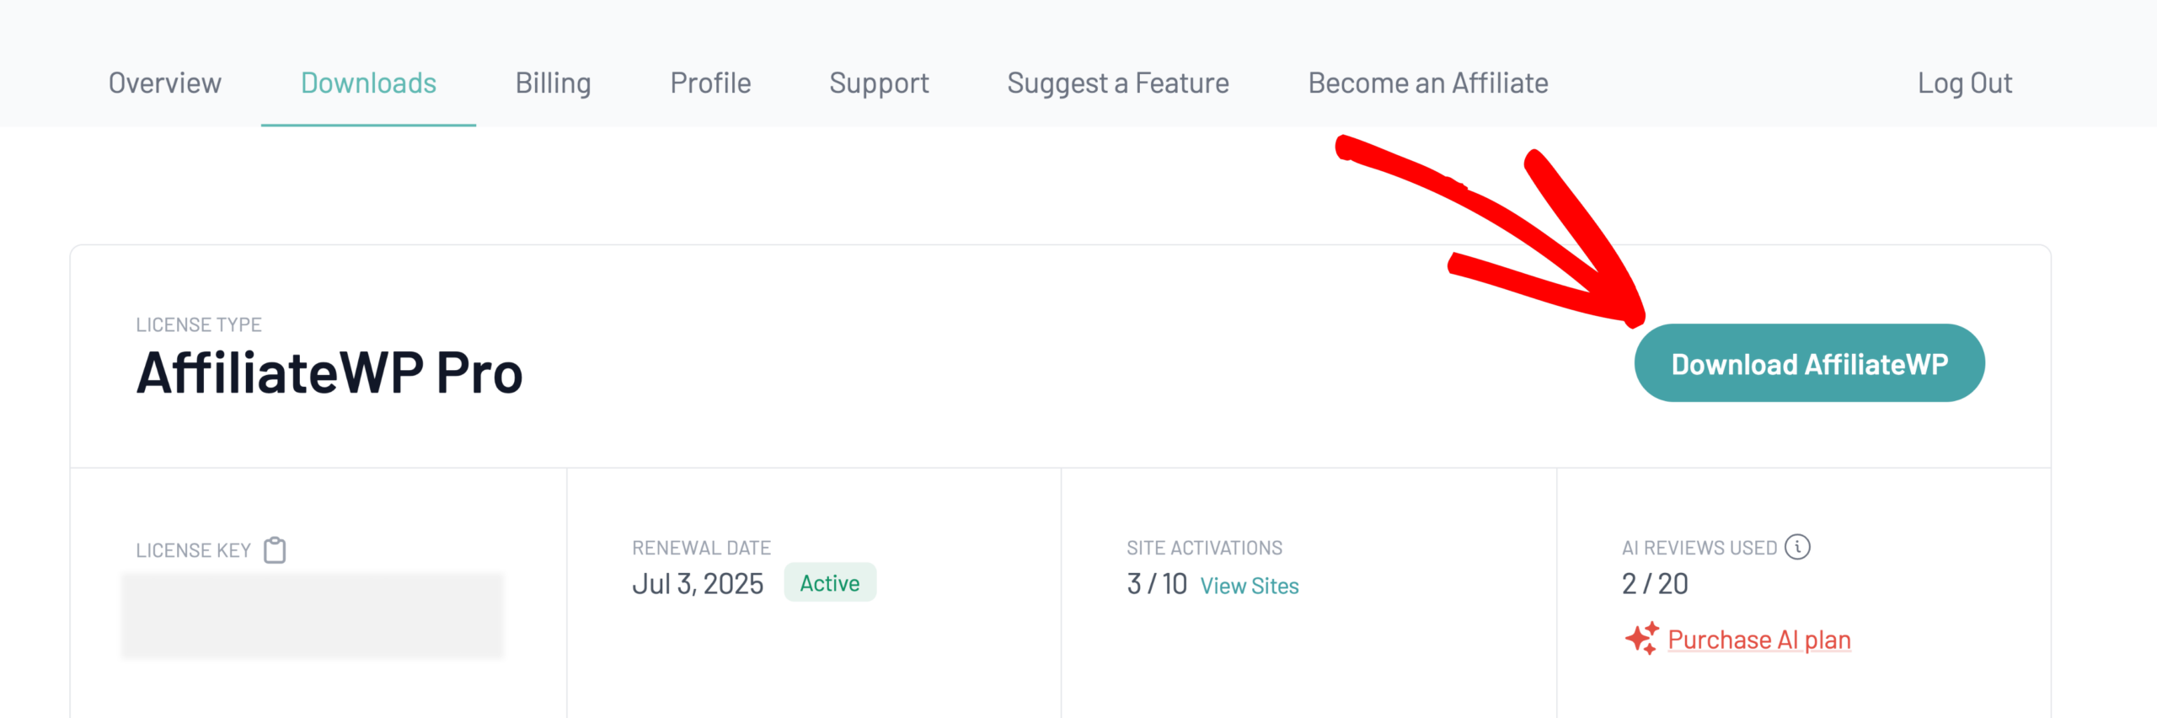Select the Overview tab
2157x718 pixels.
pyautogui.click(x=164, y=83)
